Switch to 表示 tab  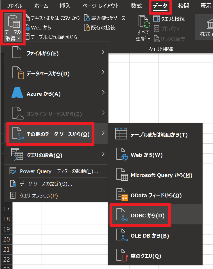(206, 6)
